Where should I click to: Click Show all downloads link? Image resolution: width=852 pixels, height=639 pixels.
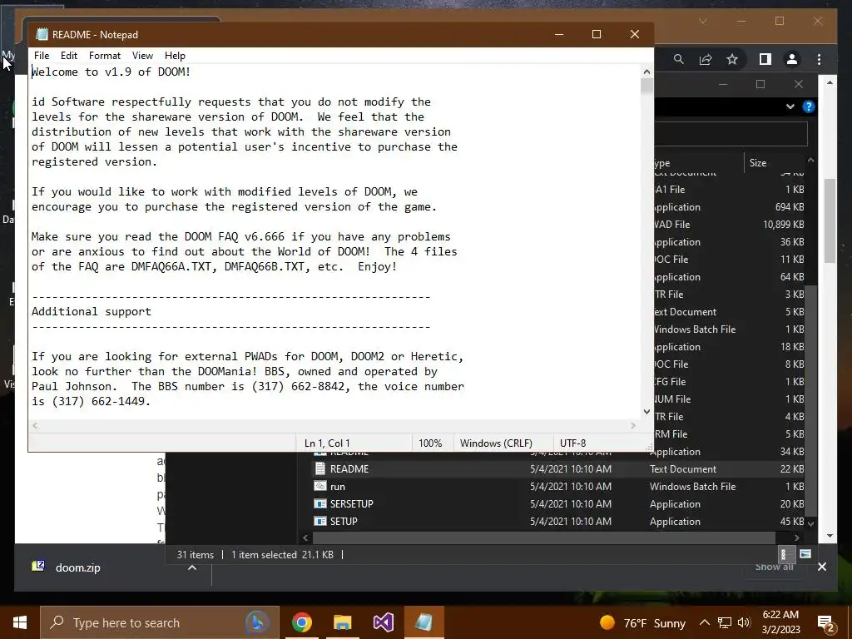point(774,567)
